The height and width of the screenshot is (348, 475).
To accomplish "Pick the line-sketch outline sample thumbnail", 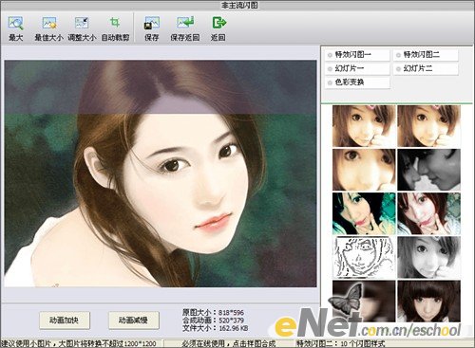I will pos(364,258).
